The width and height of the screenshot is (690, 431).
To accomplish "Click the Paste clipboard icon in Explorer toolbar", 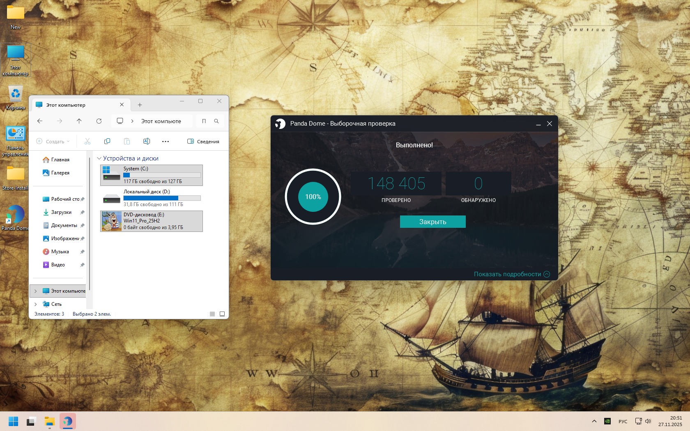I will click(127, 141).
